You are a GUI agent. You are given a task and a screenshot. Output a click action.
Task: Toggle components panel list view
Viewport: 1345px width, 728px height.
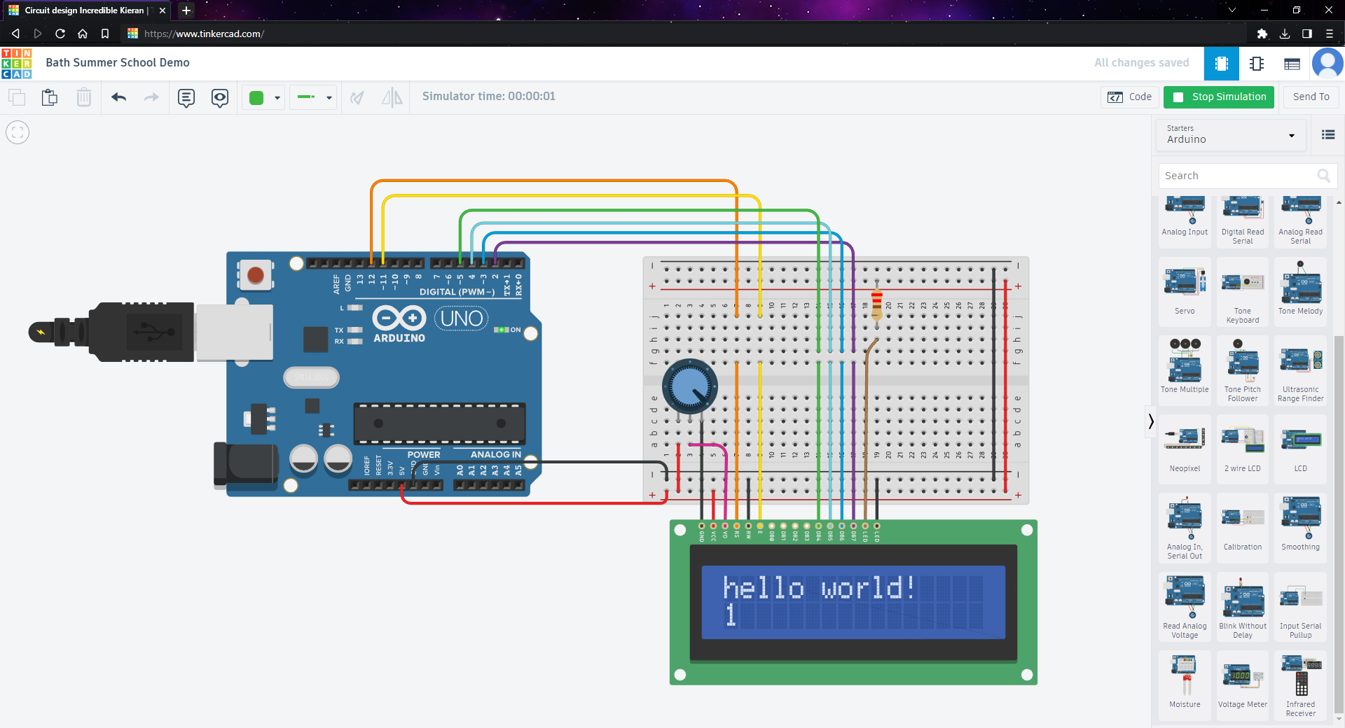(1327, 135)
